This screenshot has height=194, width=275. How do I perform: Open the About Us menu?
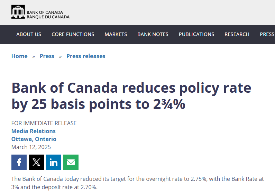tap(29, 34)
